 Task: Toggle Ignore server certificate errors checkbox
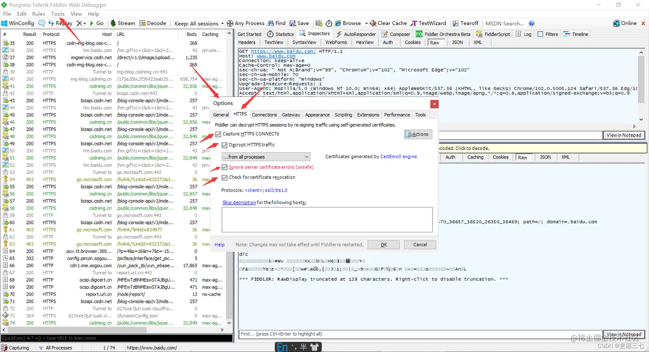pos(224,167)
